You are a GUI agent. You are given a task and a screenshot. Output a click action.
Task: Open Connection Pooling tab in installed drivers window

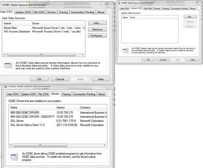(84, 94)
